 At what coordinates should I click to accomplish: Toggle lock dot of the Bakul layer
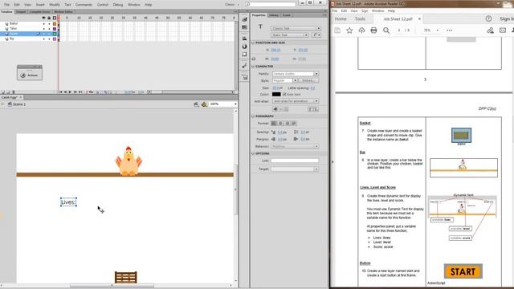pyautogui.click(x=49, y=23)
